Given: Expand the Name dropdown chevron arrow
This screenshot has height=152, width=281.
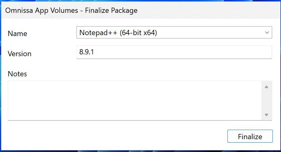Looking at the screenshot, I should click(267, 33).
